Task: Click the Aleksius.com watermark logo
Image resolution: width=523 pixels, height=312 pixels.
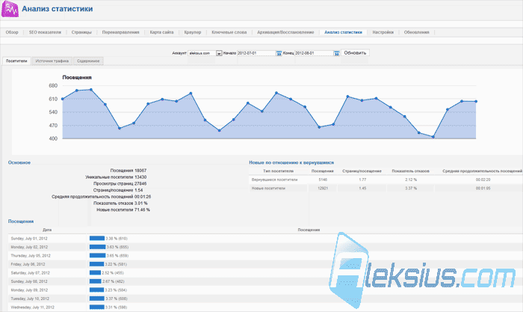Action: (422, 271)
